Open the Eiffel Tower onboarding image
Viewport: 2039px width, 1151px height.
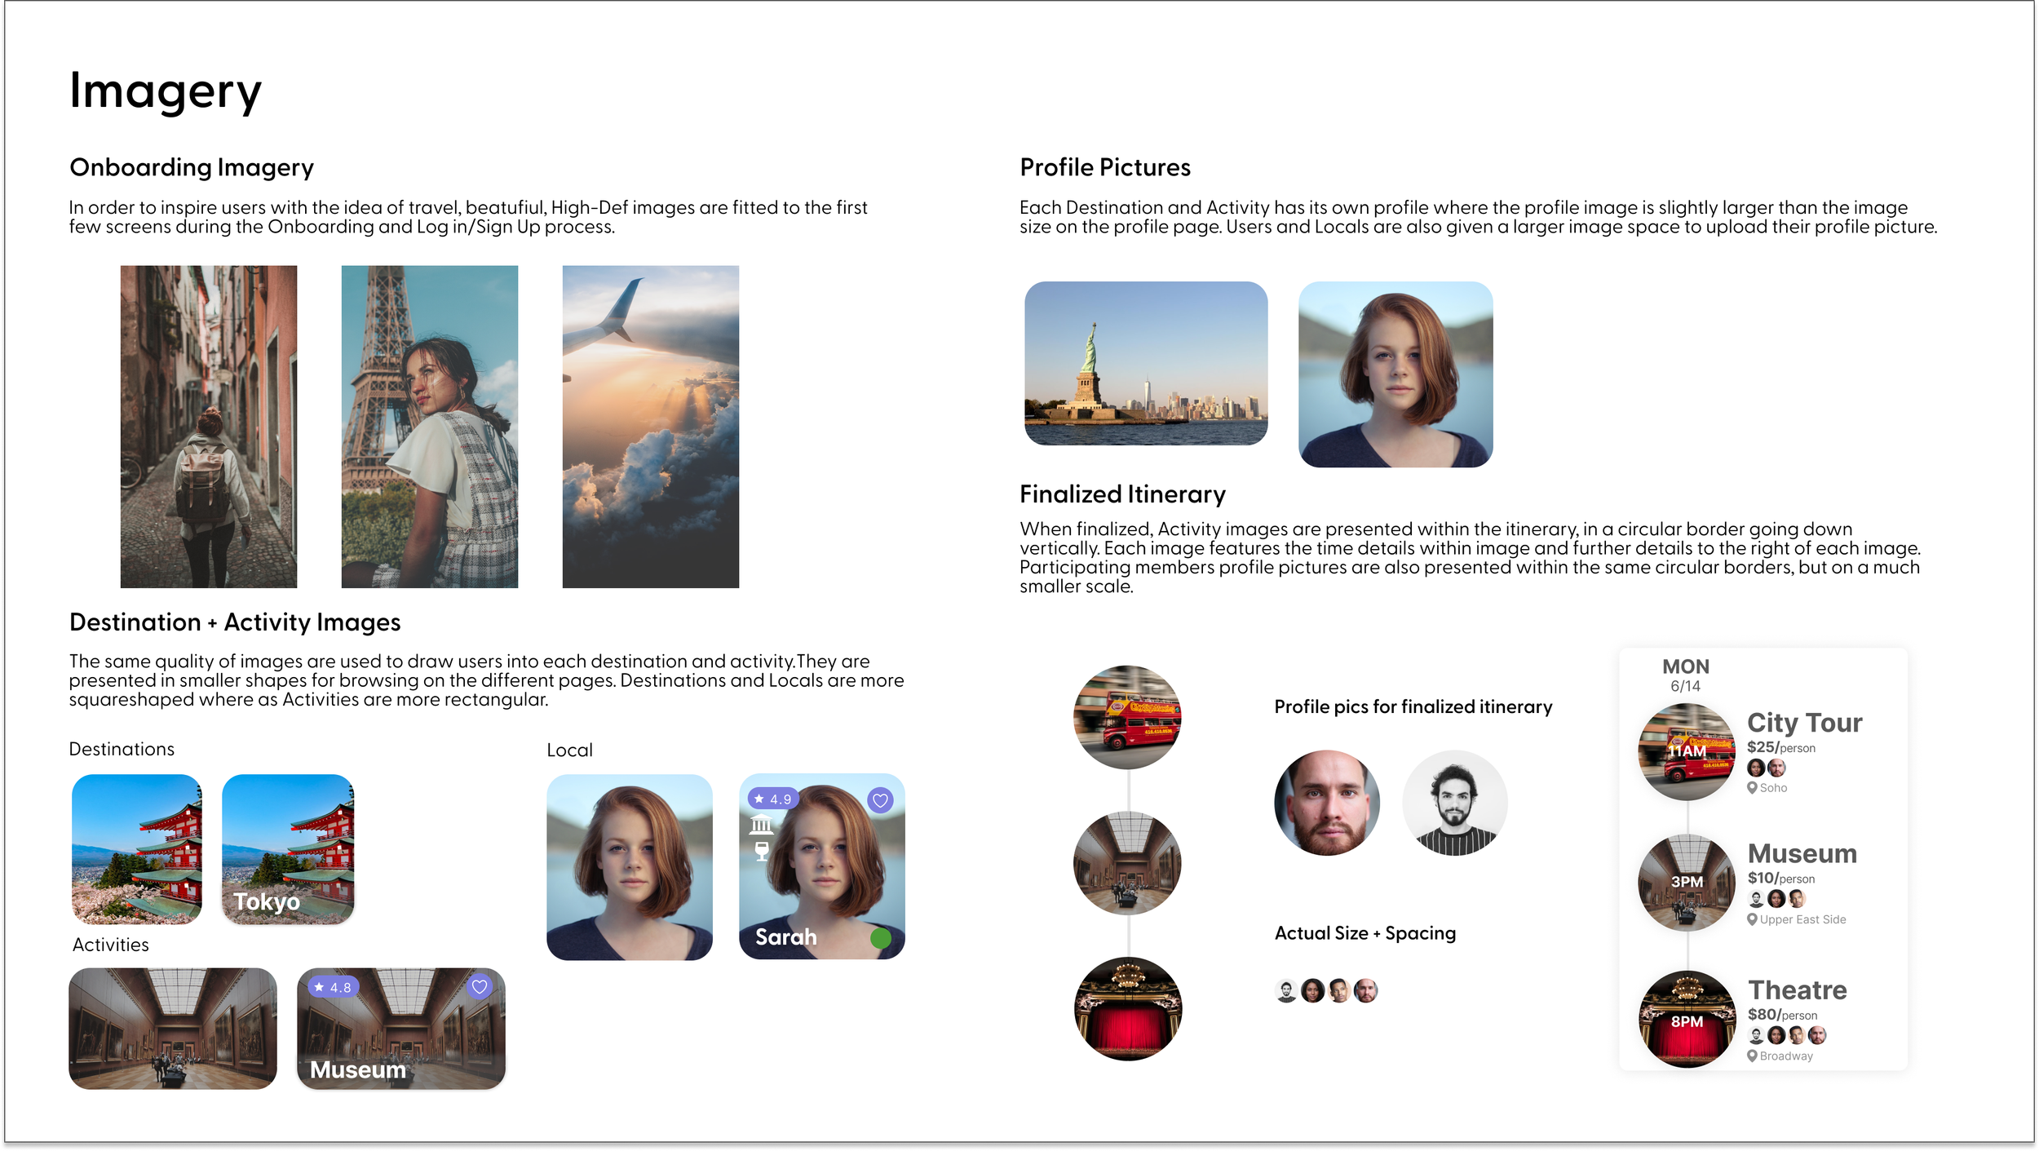tap(430, 427)
